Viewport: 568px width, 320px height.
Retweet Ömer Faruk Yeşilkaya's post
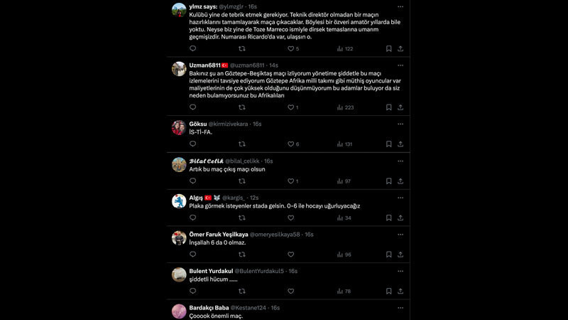pyautogui.click(x=242, y=255)
